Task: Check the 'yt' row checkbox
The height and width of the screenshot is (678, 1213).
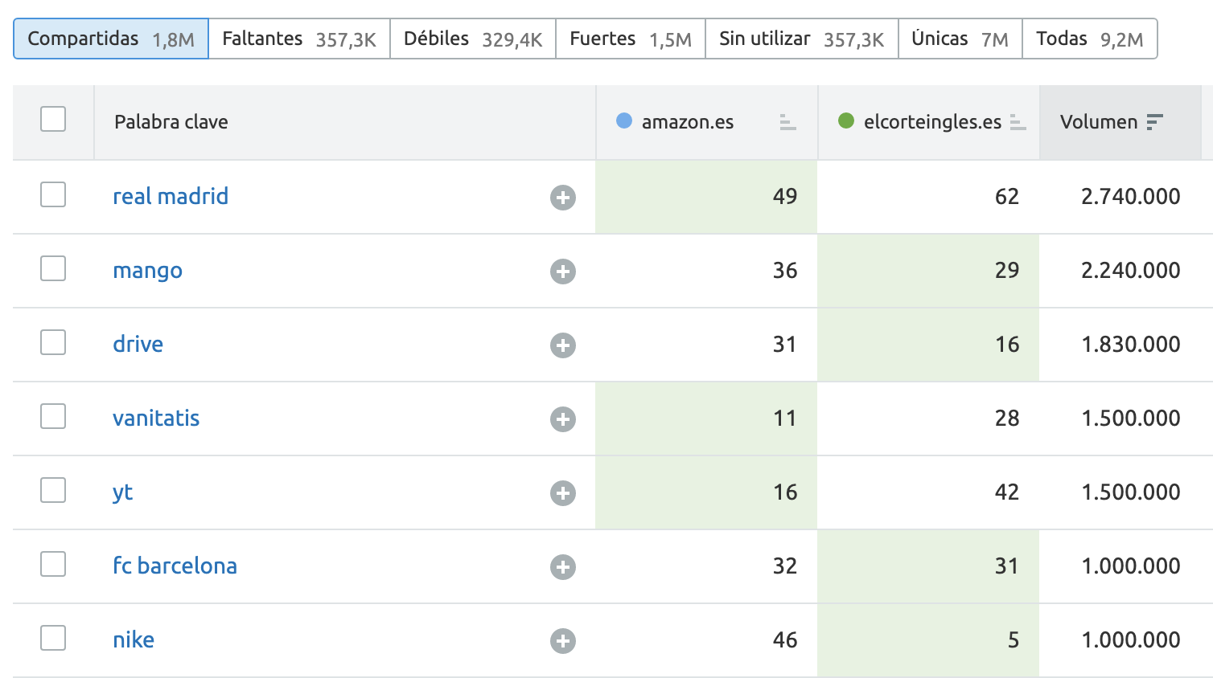Action: pos(53,490)
